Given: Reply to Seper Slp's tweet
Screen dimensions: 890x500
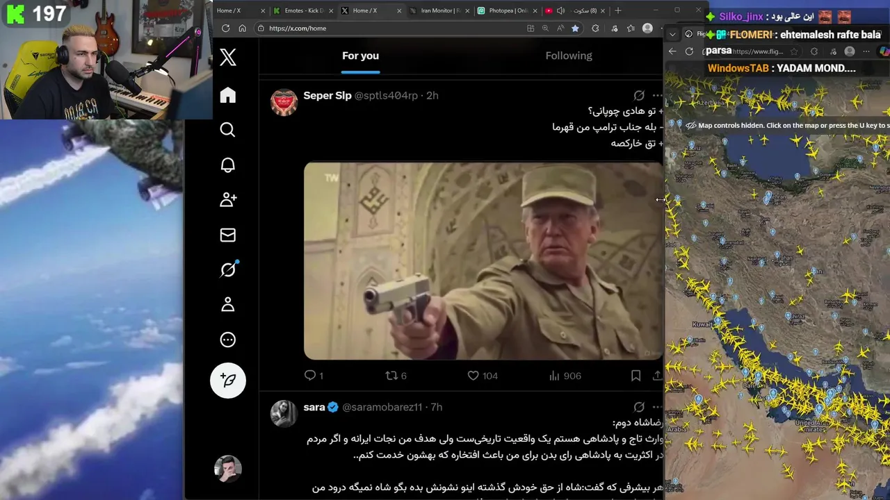Looking at the screenshot, I should tap(314, 376).
